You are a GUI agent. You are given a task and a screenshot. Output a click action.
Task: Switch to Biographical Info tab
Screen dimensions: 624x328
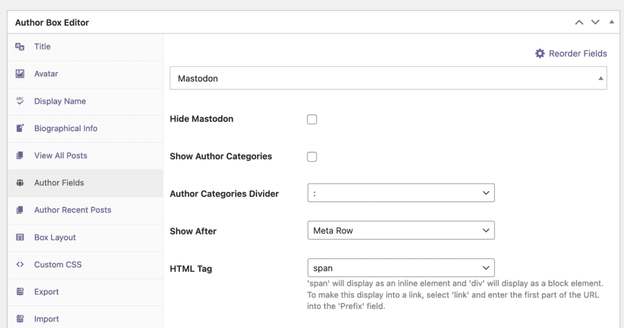click(x=85, y=128)
